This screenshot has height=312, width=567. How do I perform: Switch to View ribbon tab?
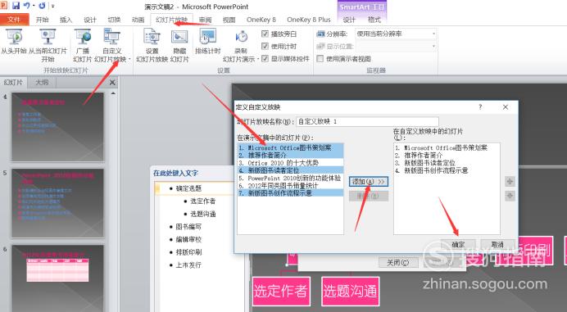[229, 20]
